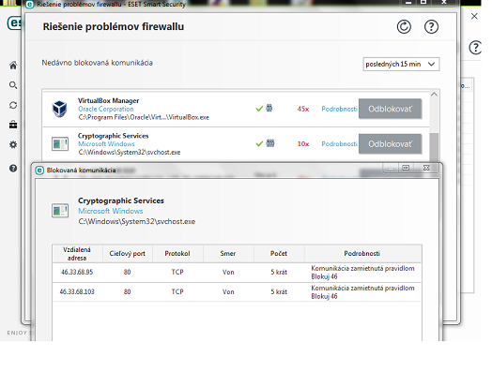Open the Tools briefcase icon in sidebar
492x371 pixels.
(13, 125)
